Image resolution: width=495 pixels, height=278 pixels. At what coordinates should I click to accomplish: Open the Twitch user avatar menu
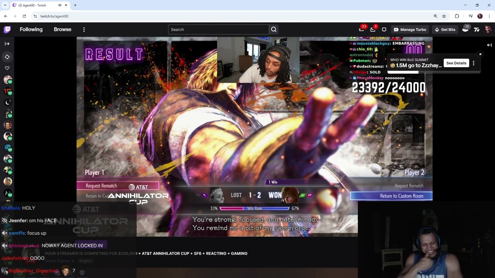(488, 29)
